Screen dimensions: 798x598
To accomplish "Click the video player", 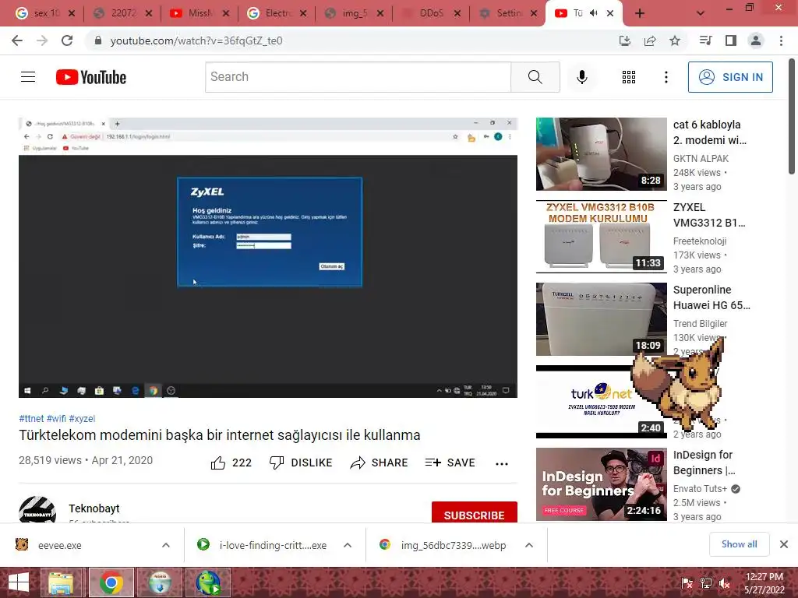I will [268, 257].
